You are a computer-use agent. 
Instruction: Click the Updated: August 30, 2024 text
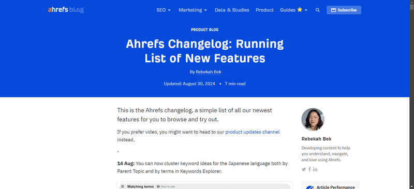(x=189, y=84)
